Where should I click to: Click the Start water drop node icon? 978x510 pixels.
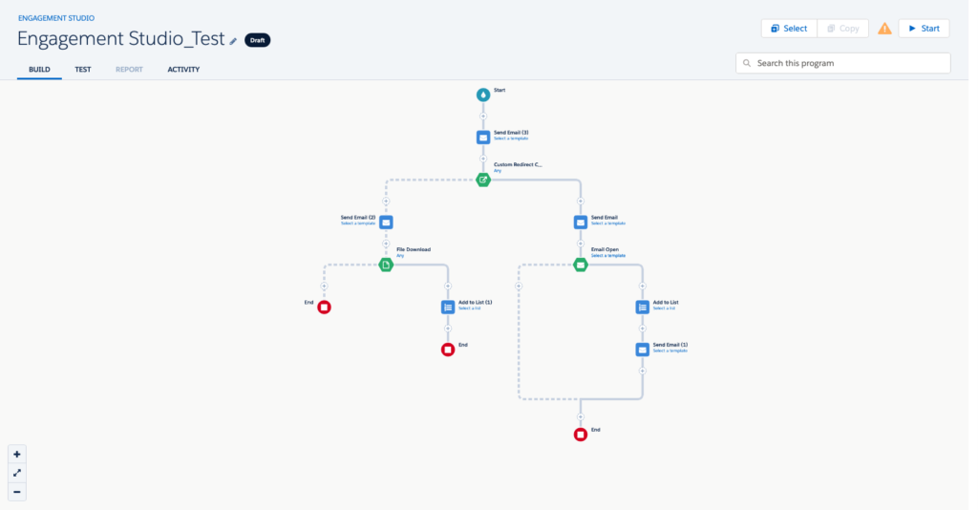(x=483, y=95)
